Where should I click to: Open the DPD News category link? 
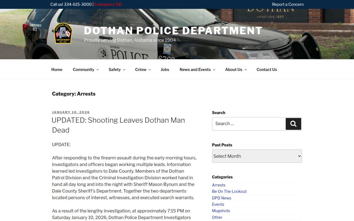[222, 198]
